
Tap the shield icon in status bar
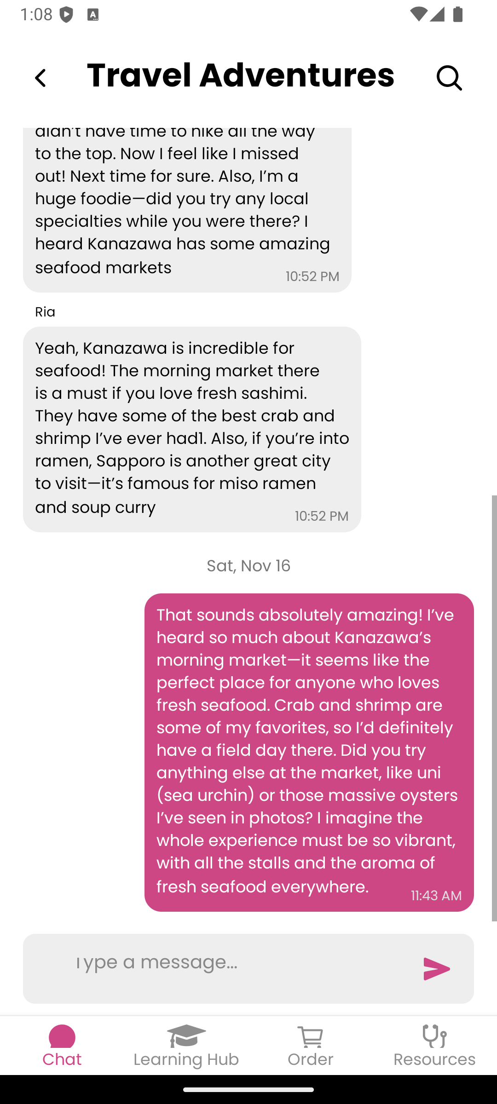(x=66, y=15)
